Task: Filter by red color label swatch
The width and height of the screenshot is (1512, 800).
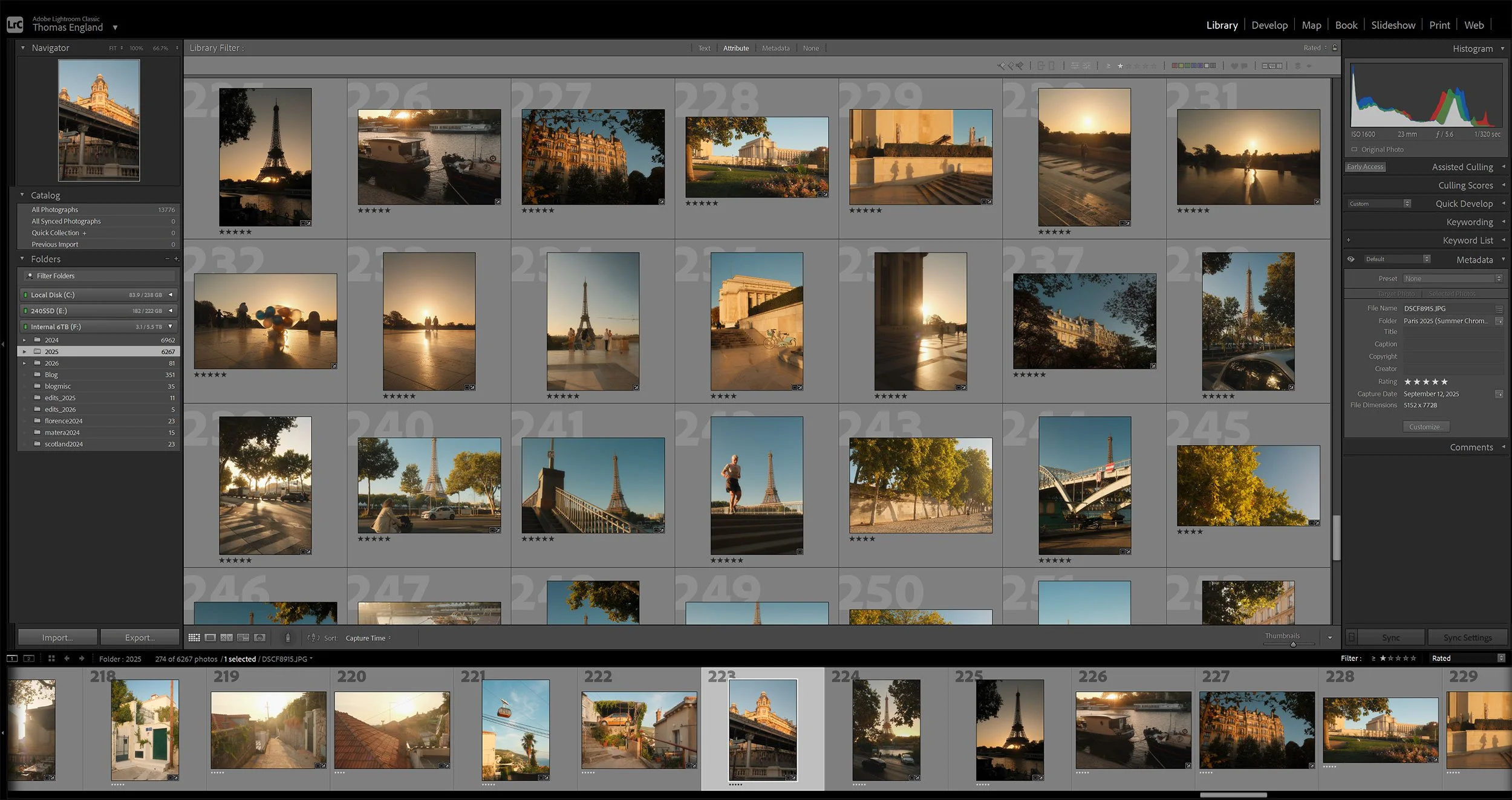Action: pyautogui.click(x=1174, y=65)
